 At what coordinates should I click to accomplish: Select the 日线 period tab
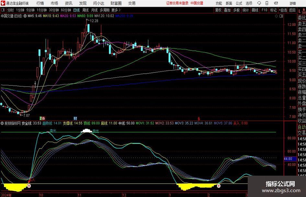(x=76, y=10)
